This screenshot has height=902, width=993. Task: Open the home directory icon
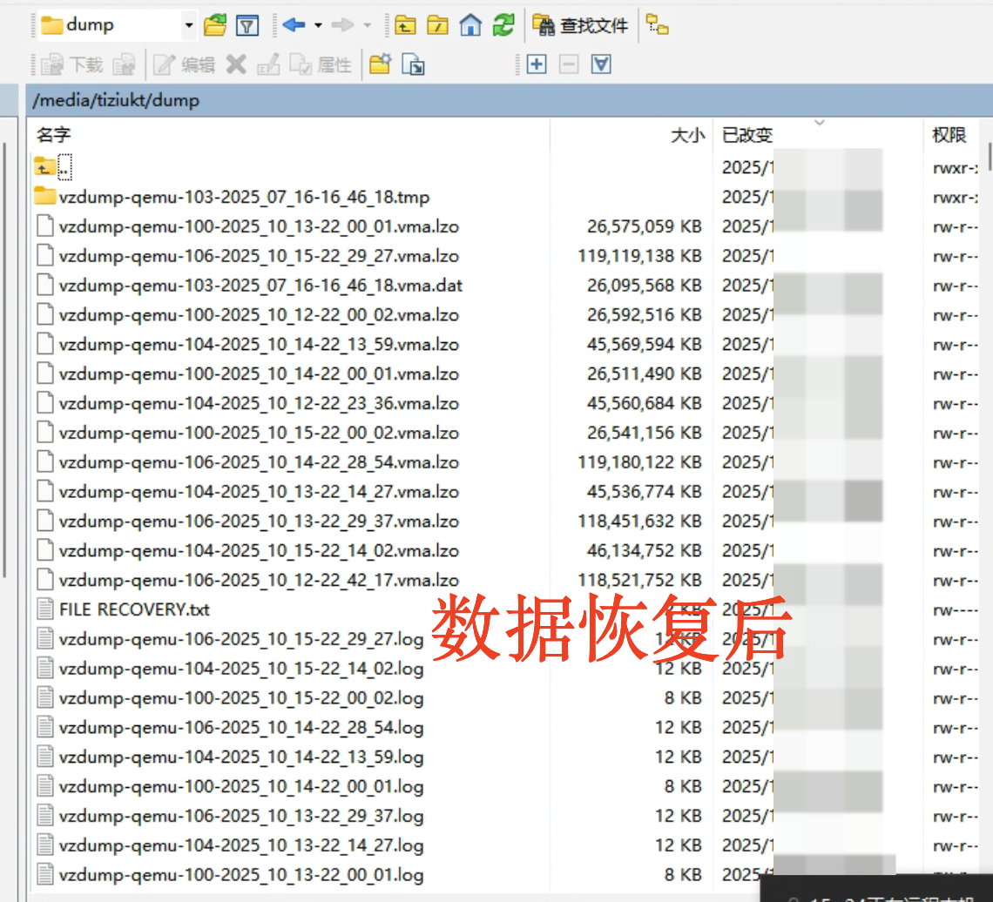(470, 25)
